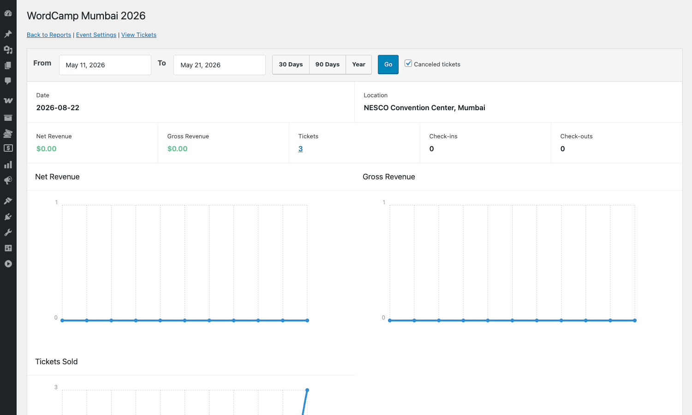Open the Tools wrench icon
Image resolution: width=692 pixels, height=415 pixels.
(x=8, y=232)
